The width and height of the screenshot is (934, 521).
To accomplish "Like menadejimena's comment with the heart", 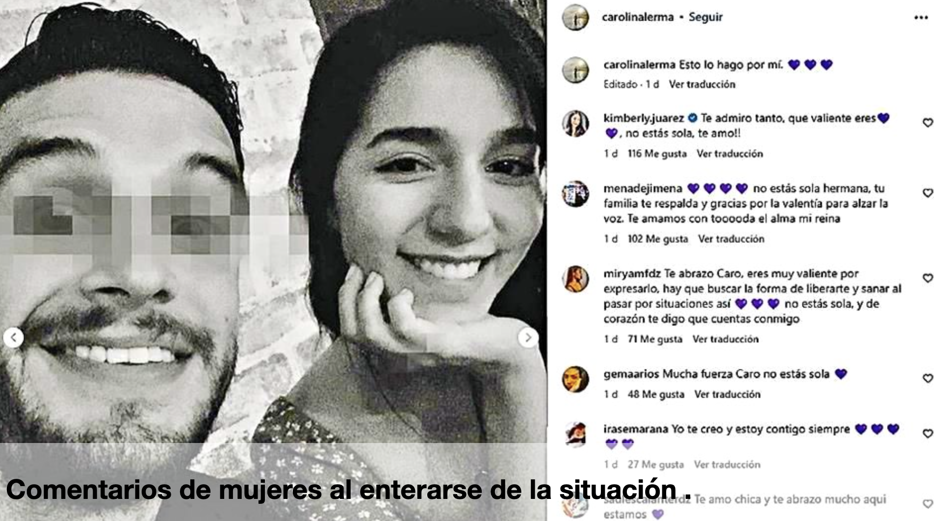I will coord(927,193).
